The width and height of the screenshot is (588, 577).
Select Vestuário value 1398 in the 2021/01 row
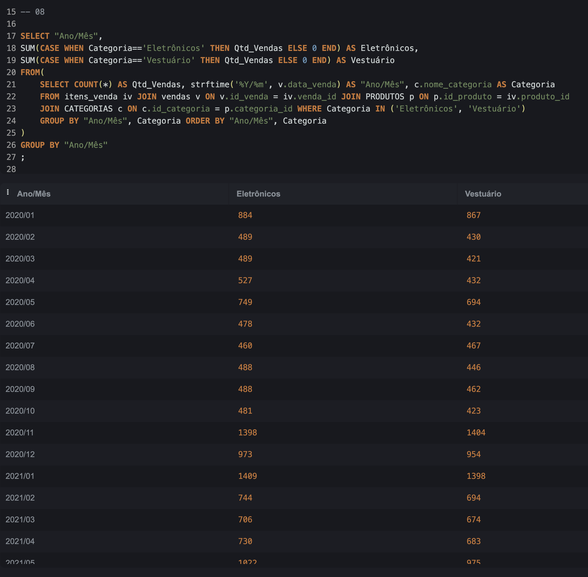476,476
